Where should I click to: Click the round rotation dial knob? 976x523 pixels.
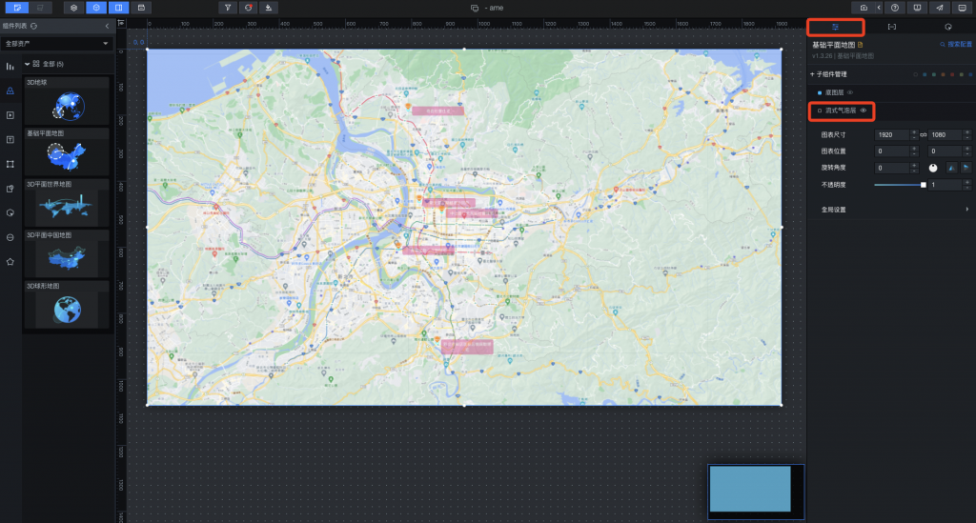click(x=933, y=168)
